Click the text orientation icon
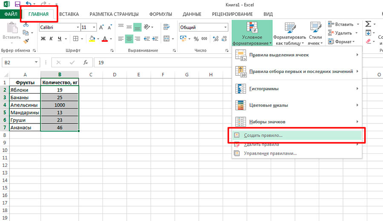 click(147, 27)
